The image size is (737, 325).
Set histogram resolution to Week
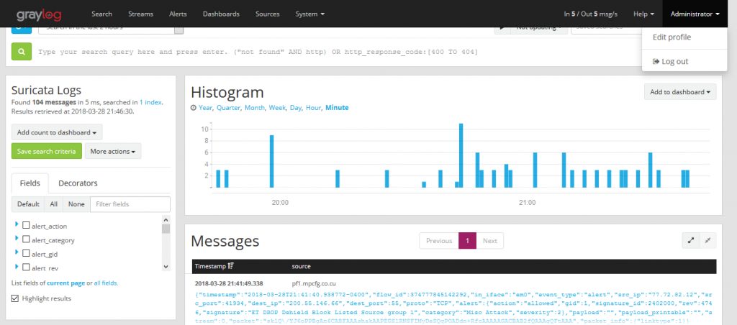coord(277,108)
